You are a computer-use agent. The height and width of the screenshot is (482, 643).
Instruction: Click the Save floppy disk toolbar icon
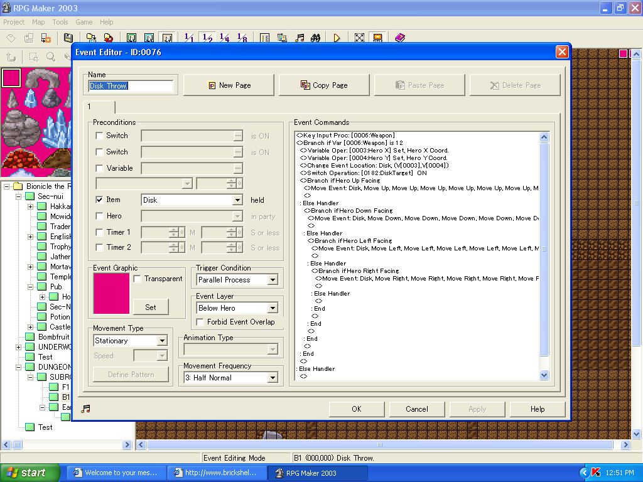[x=68, y=38]
